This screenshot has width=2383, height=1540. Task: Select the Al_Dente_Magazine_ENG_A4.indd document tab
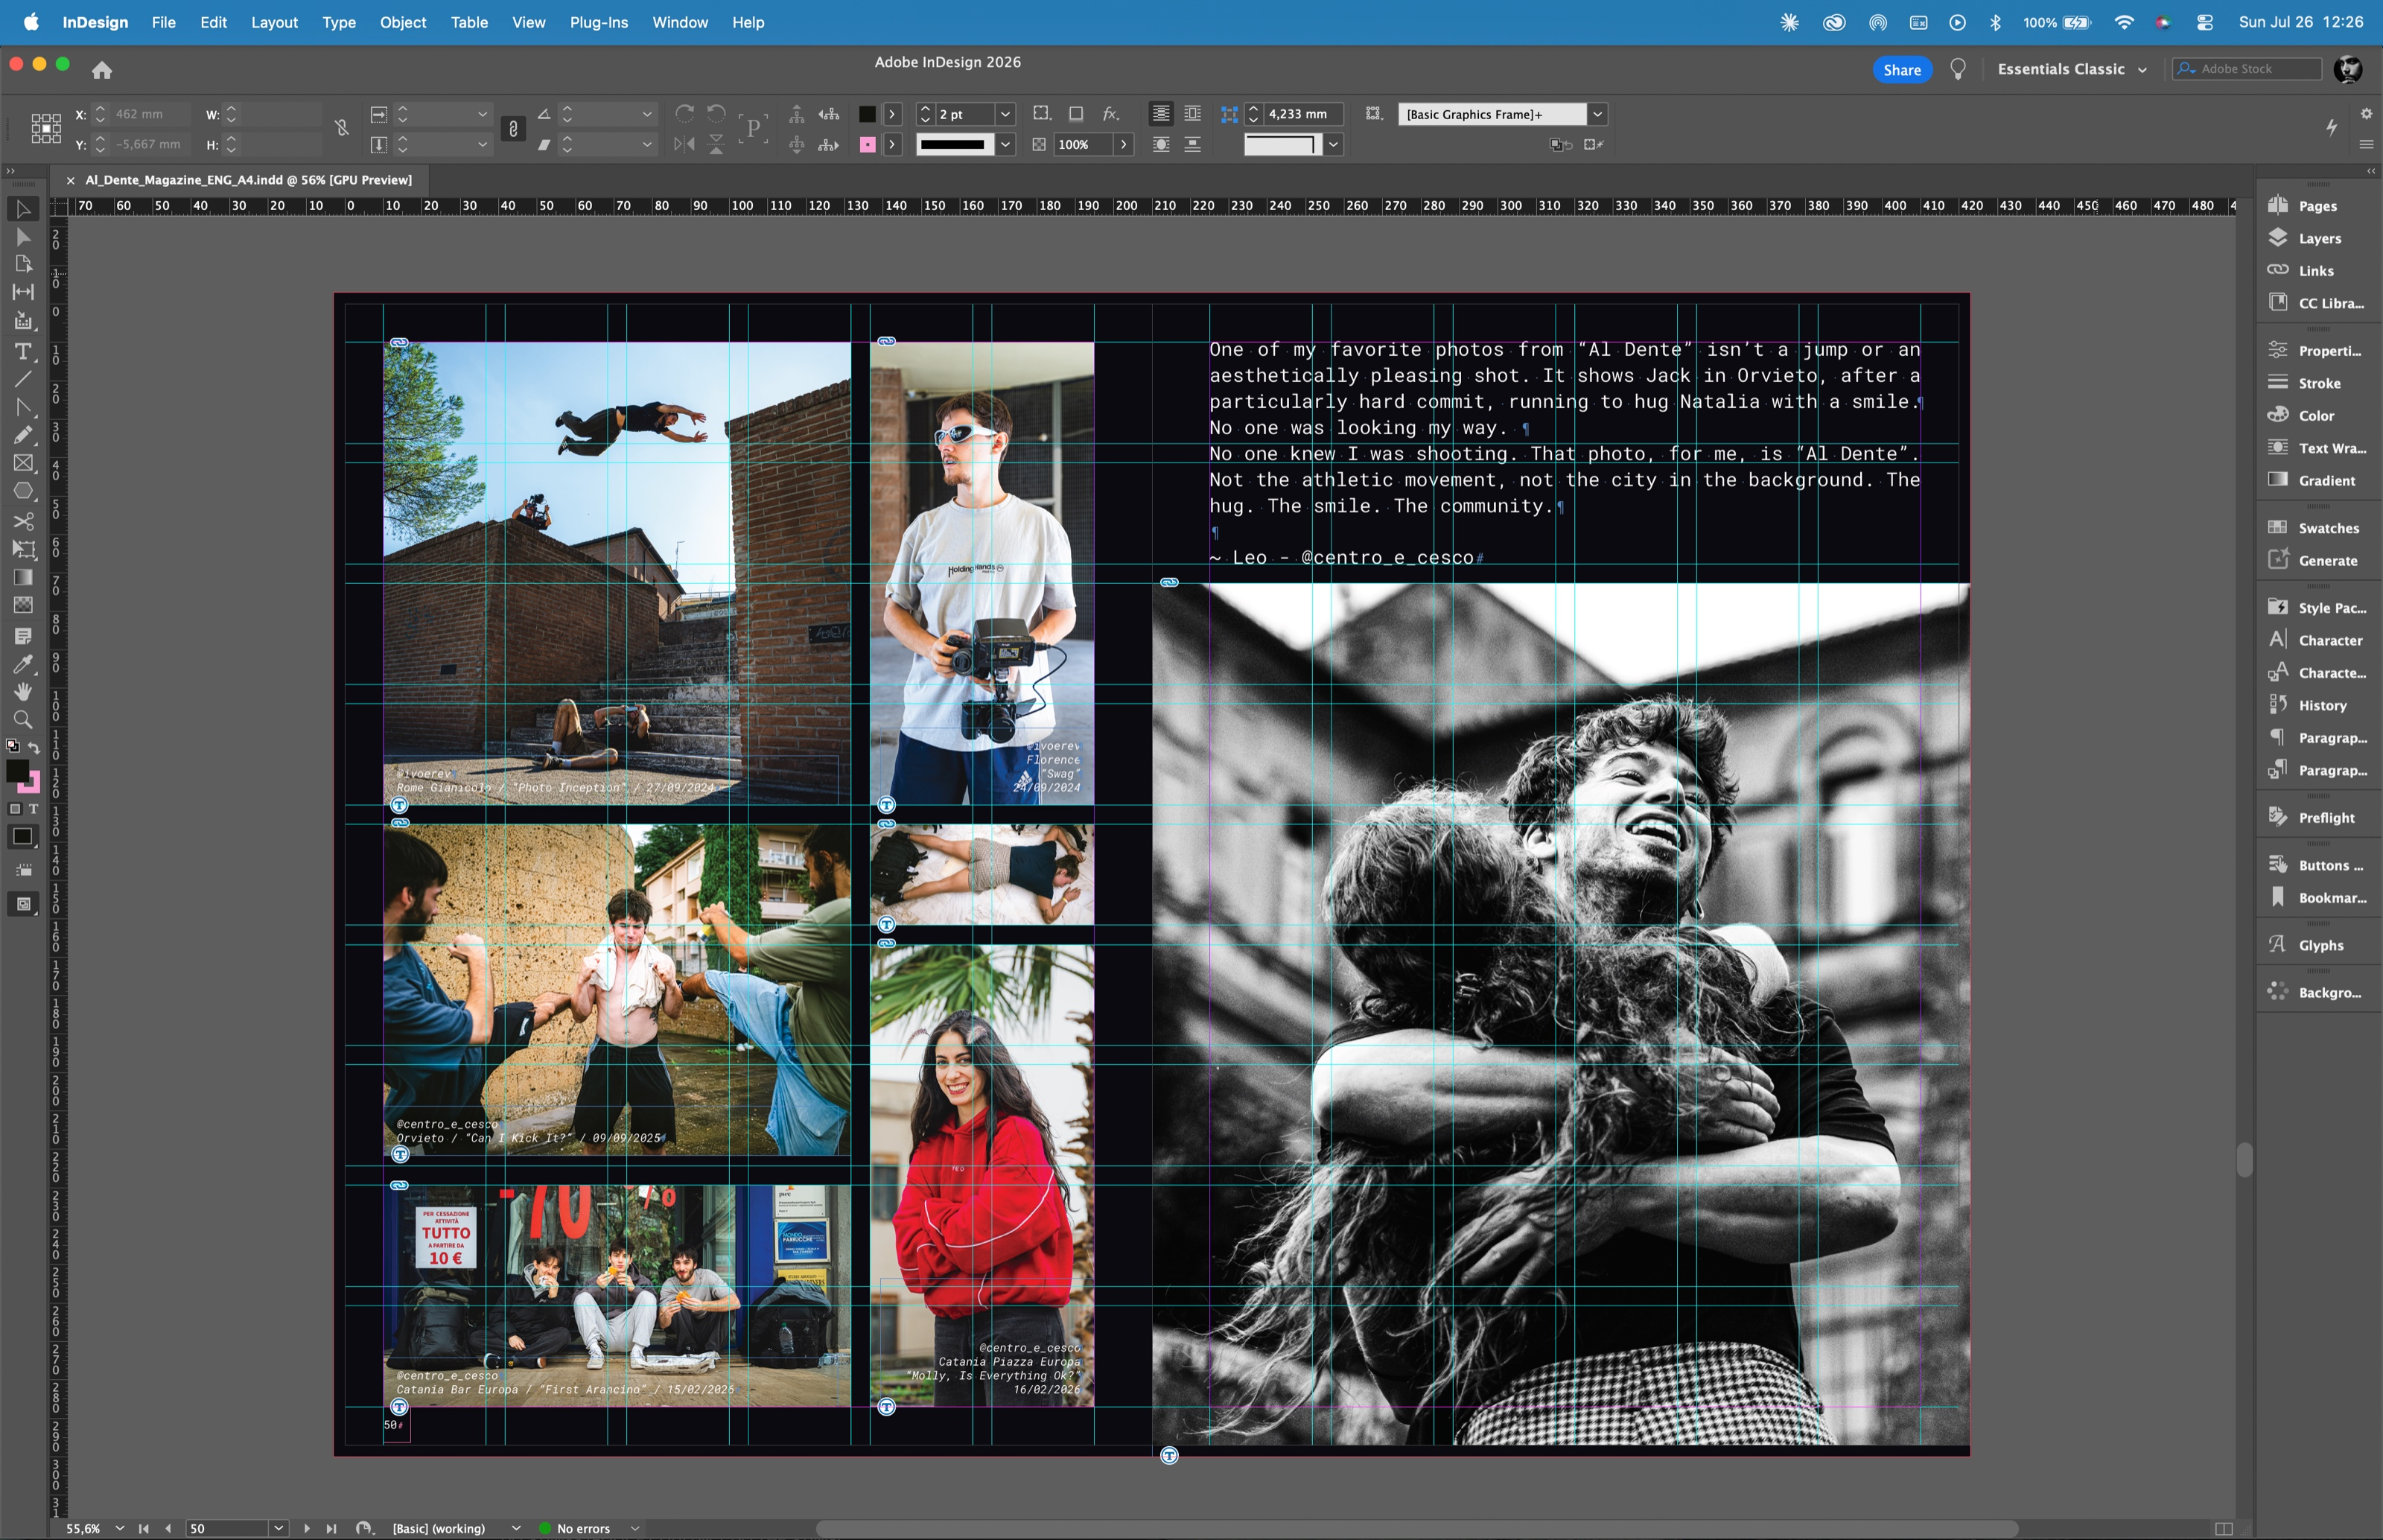(x=248, y=180)
